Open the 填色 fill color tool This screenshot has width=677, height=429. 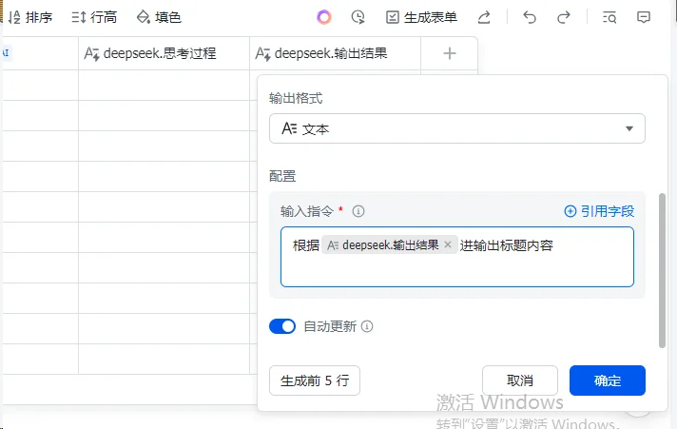pyautogui.click(x=159, y=17)
